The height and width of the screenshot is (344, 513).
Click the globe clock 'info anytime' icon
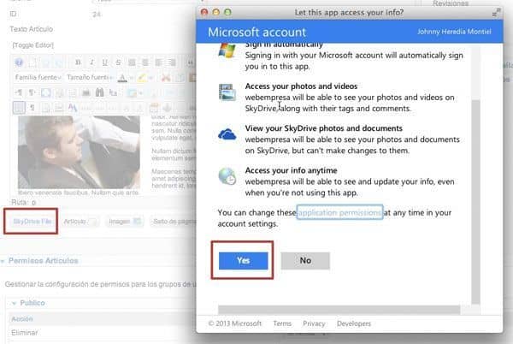pyautogui.click(x=227, y=176)
